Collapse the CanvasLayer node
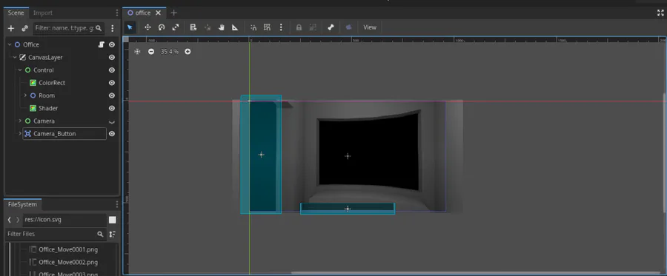This screenshot has width=667, height=276. pos(15,57)
